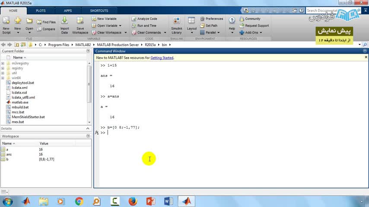Viewport: 369px width, 207px height.
Task: Click the Current Folder vertical scrollbar
Action: (x=89, y=84)
